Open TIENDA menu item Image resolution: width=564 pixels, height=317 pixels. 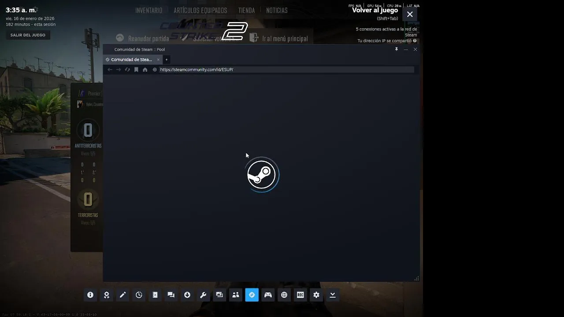(246, 10)
